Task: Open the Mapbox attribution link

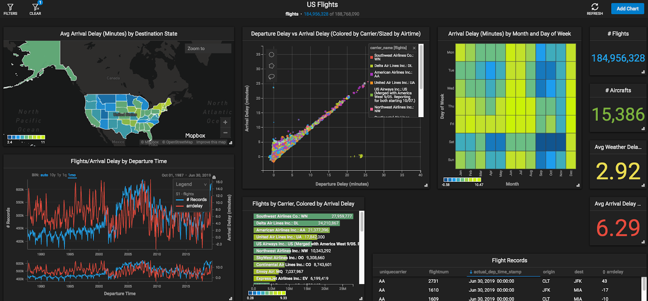Action: point(150,142)
